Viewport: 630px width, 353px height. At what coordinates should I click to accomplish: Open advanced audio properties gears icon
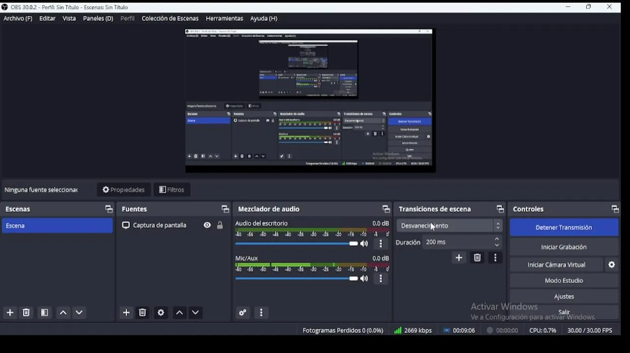[x=242, y=313]
